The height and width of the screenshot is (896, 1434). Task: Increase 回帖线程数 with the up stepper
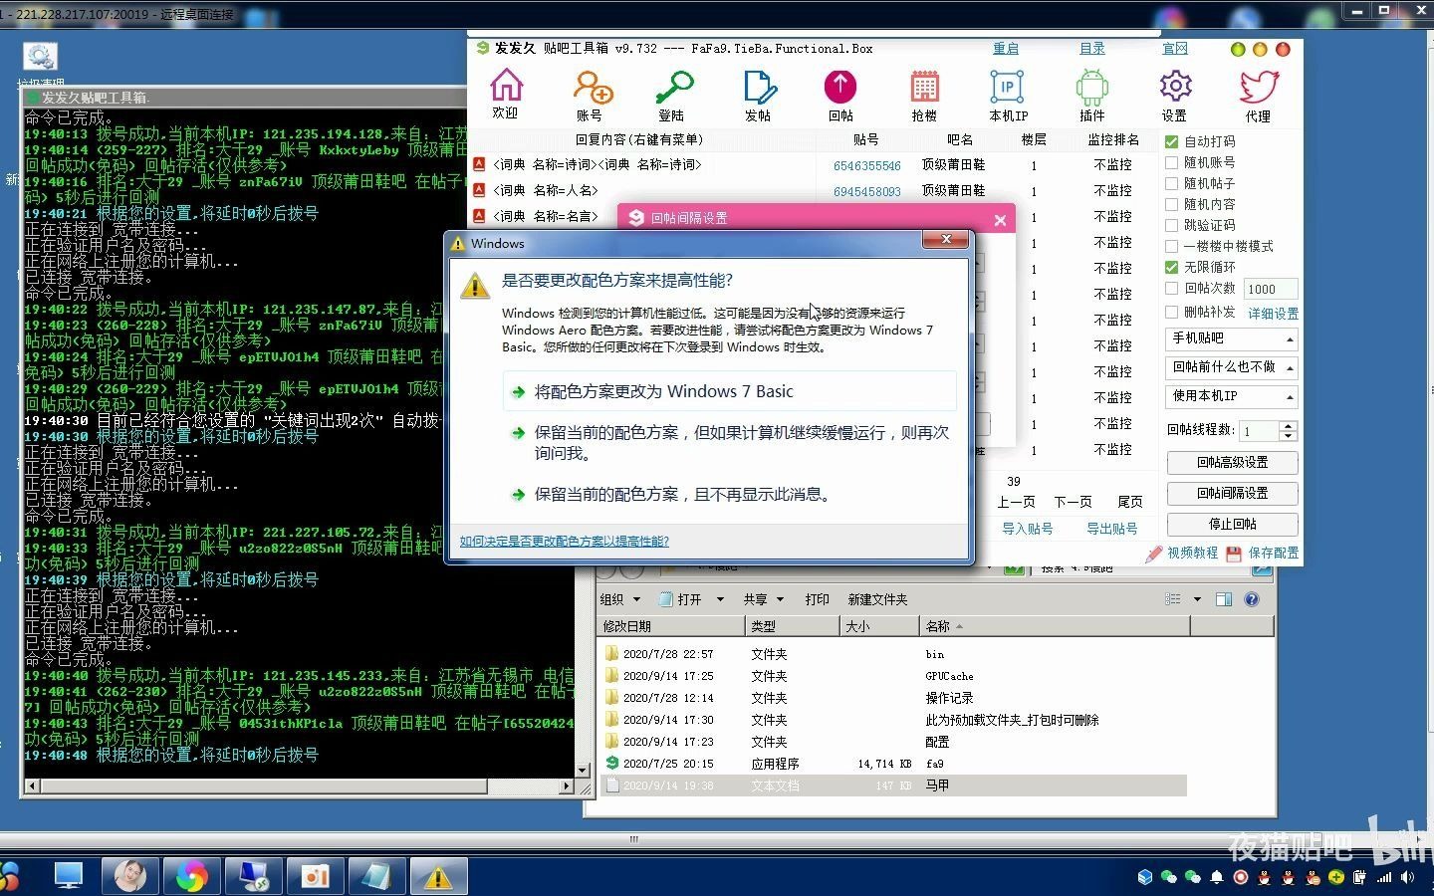pos(1288,426)
